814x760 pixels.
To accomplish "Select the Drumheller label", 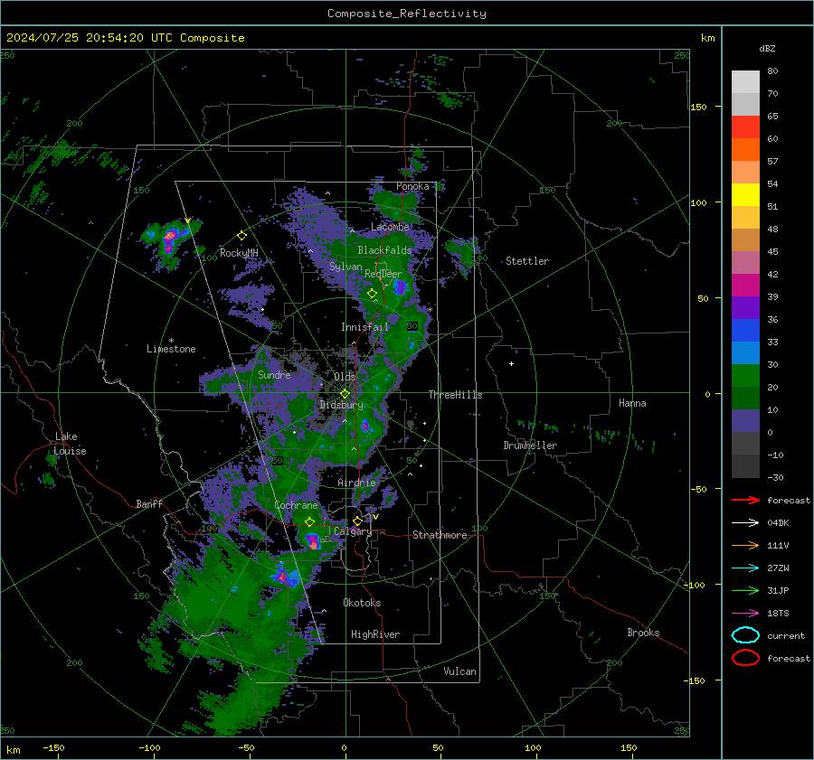I will tap(530, 446).
